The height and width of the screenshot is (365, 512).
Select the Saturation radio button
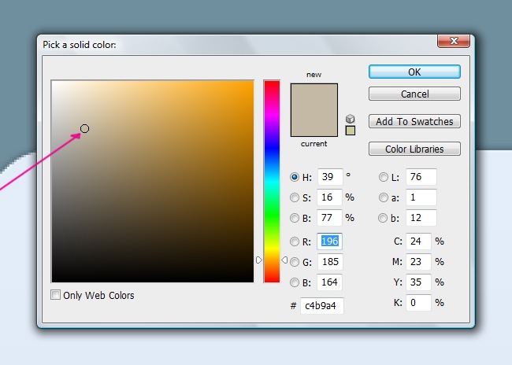tap(295, 197)
